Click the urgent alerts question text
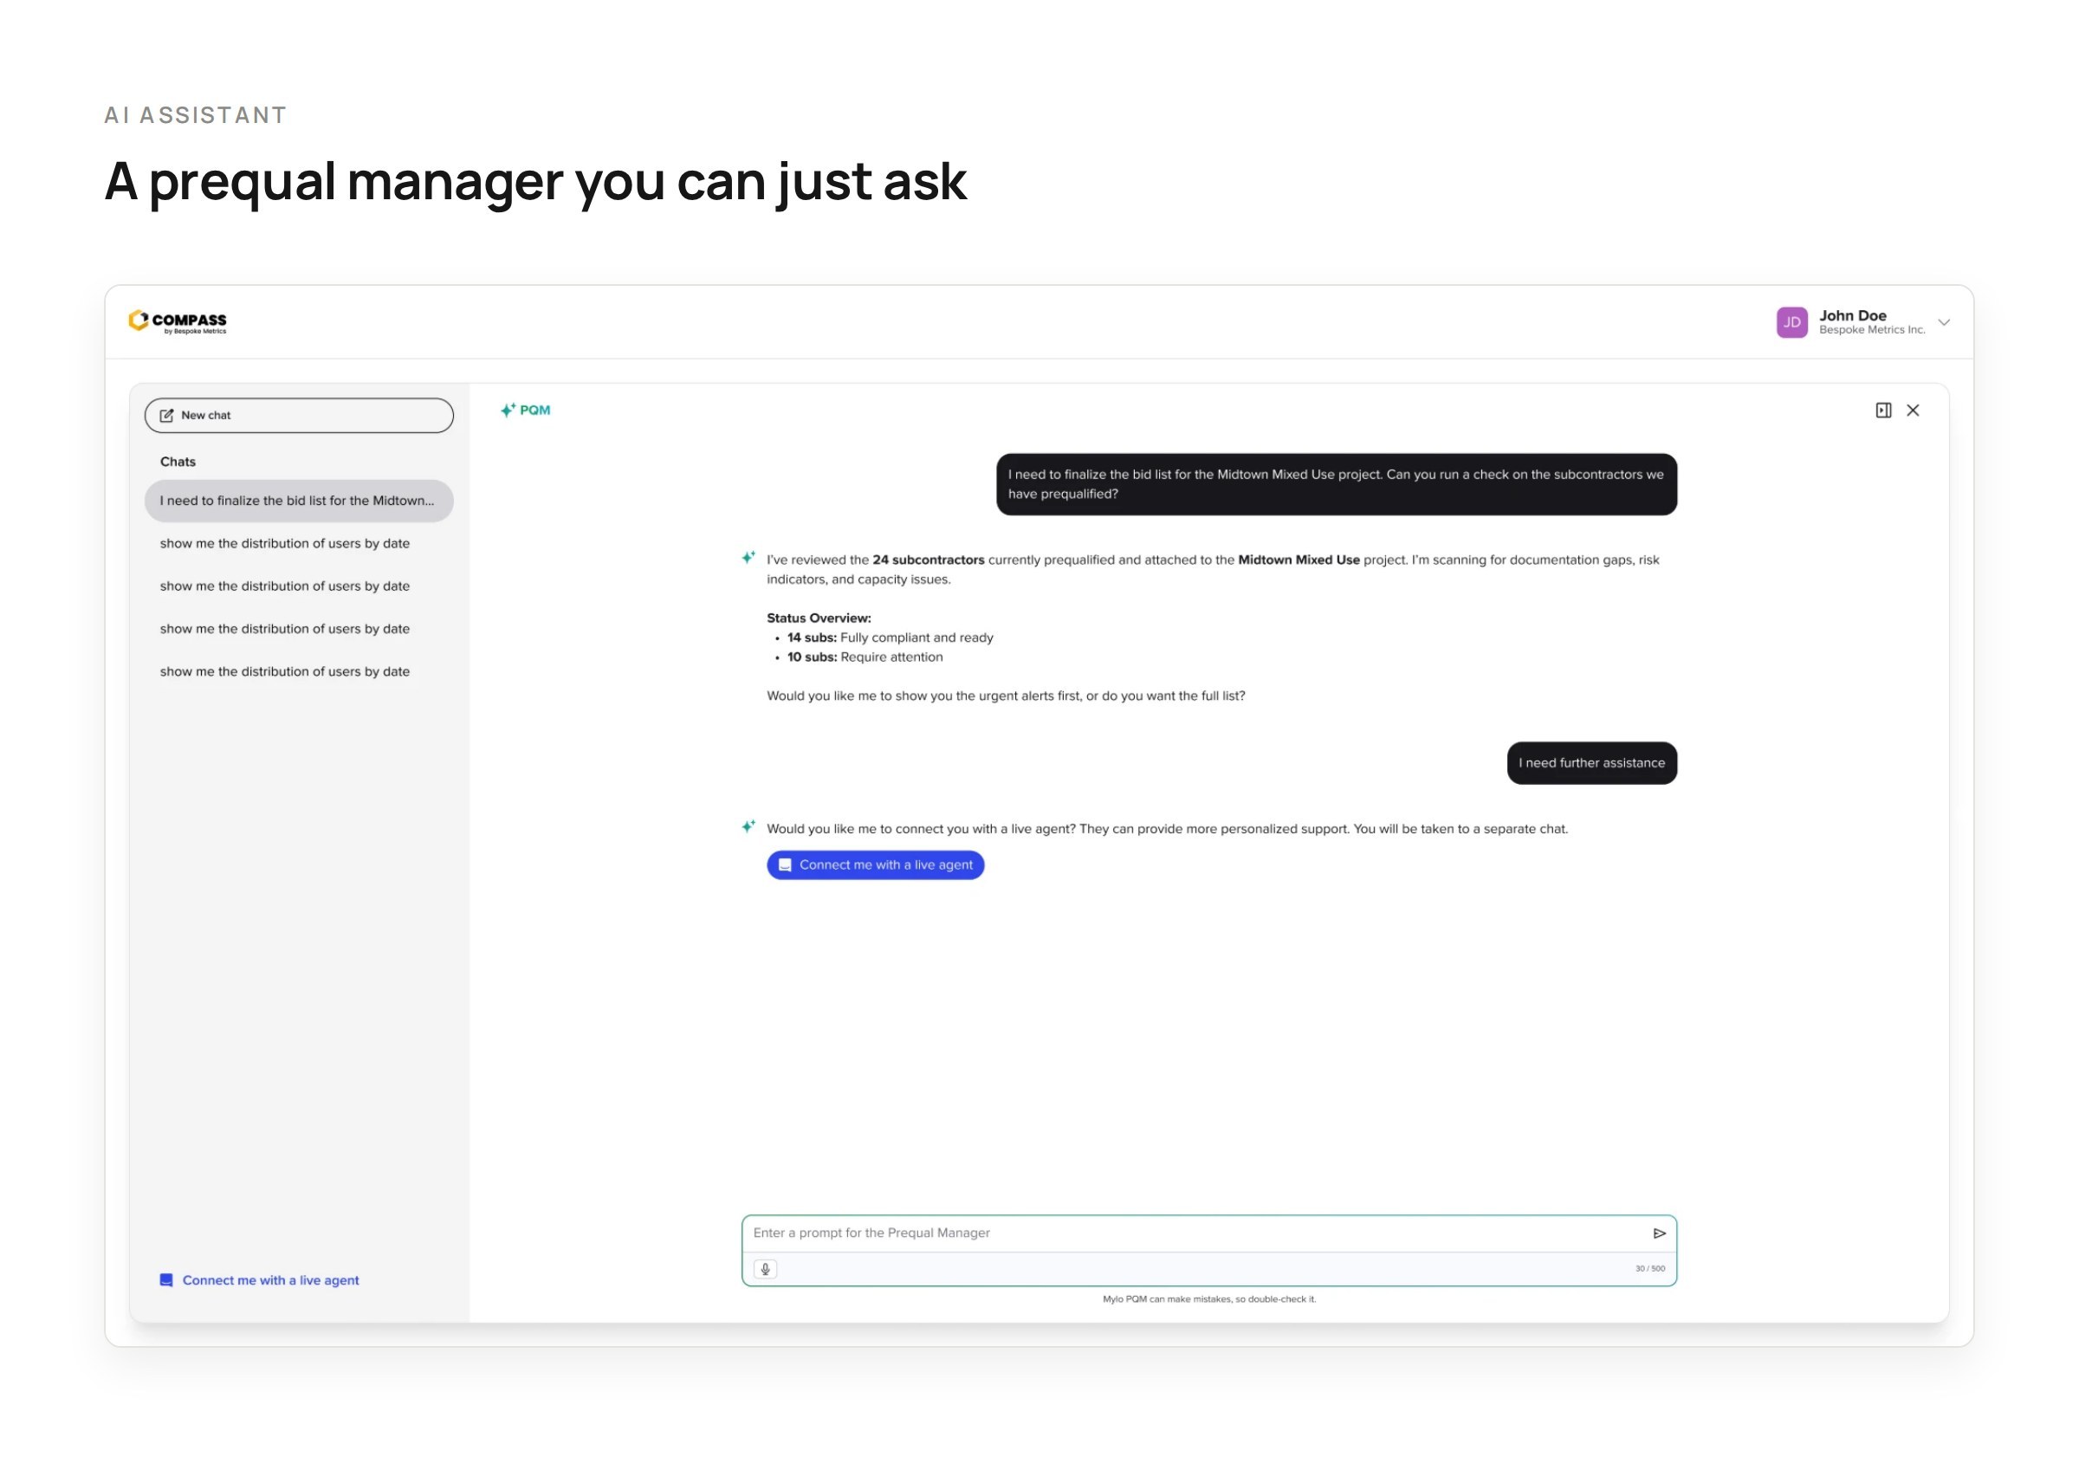 (x=1005, y=696)
